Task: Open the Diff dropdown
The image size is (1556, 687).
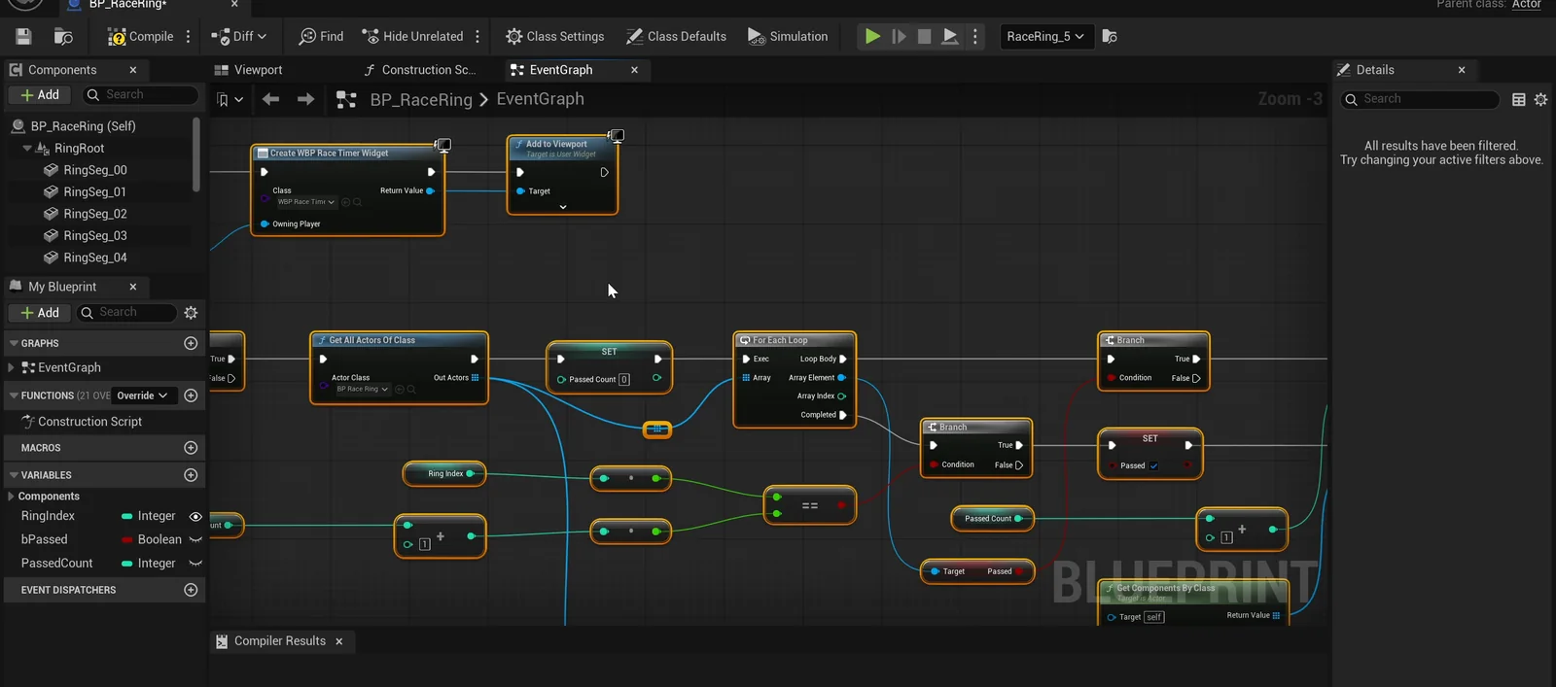Action: click(239, 37)
